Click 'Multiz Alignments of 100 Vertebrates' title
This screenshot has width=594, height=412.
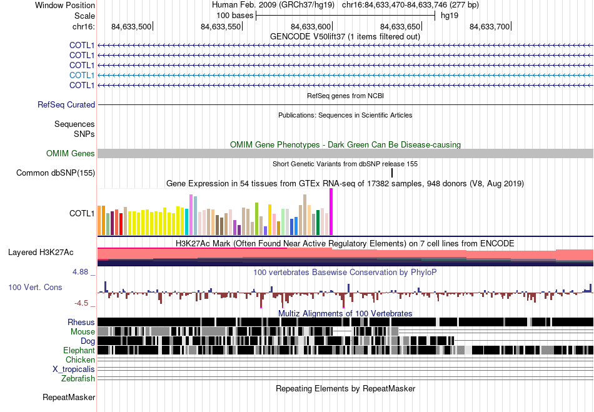(345, 314)
